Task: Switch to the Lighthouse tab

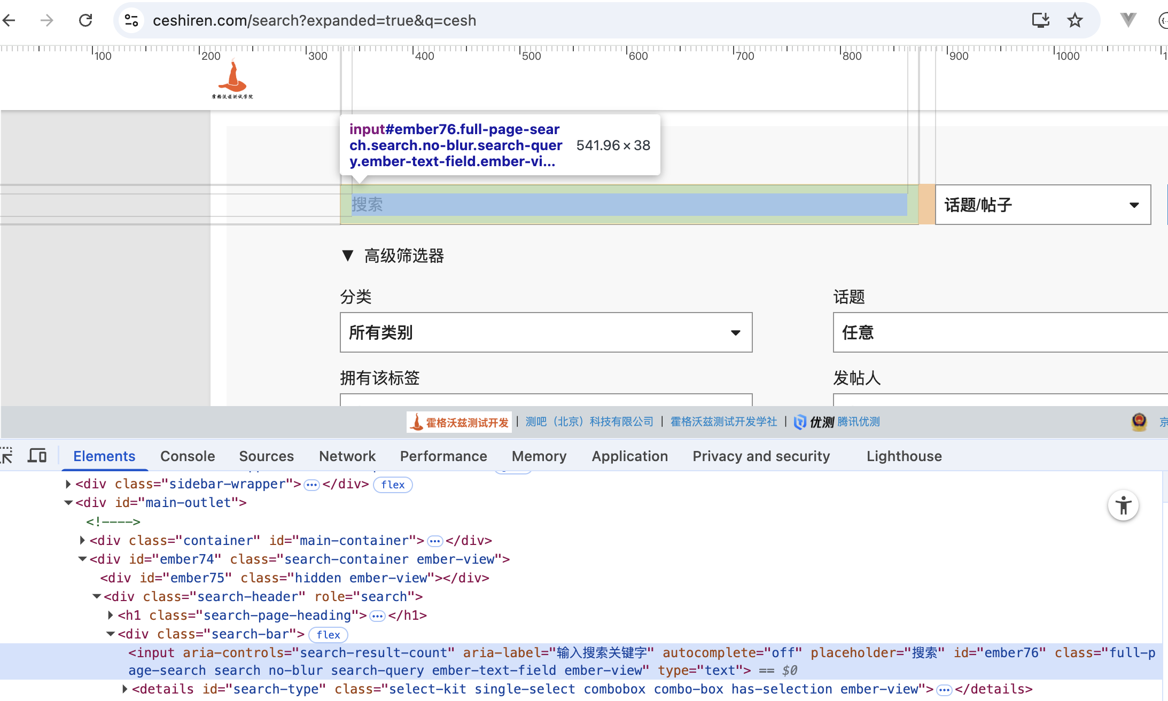Action: (x=904, y=456)
